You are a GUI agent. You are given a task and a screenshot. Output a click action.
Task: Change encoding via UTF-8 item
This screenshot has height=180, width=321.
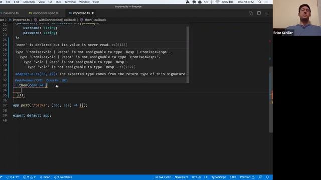196,177
